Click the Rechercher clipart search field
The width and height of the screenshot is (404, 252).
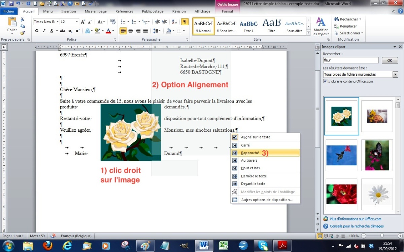[x=351, y=60]
